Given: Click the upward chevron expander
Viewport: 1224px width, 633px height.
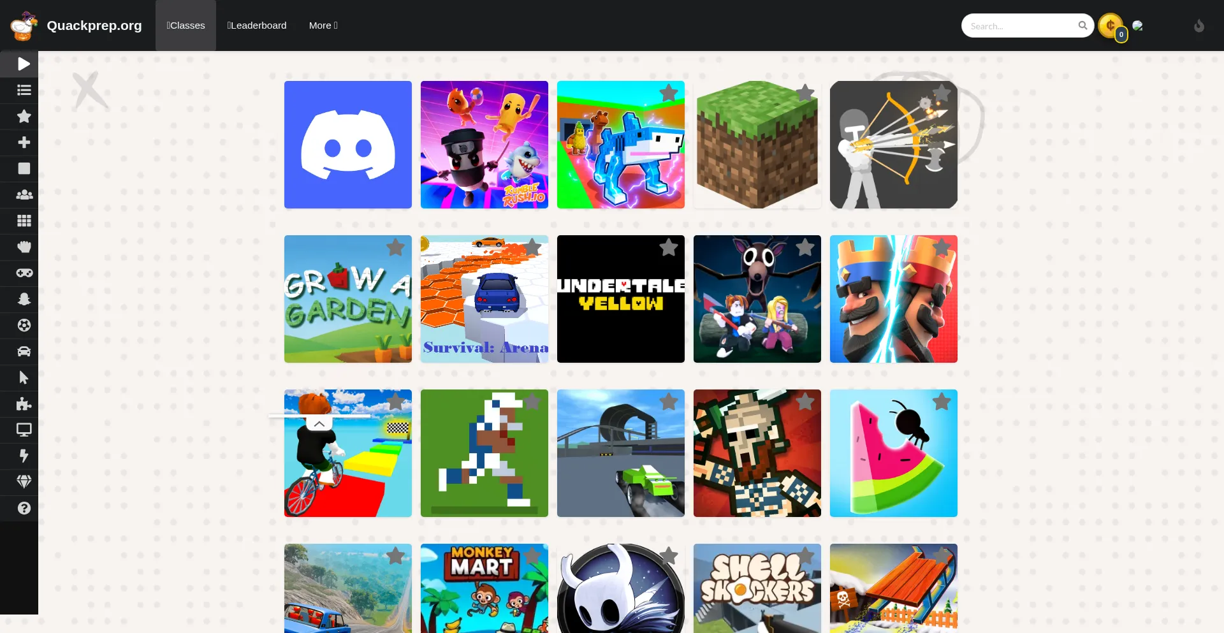Looking at the screenshot, I should pos(319,424).
